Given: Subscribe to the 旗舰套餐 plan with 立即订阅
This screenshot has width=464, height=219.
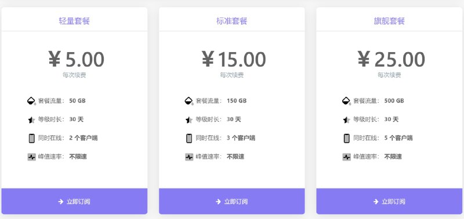Looking at the screenshot, I should [389, 201].
